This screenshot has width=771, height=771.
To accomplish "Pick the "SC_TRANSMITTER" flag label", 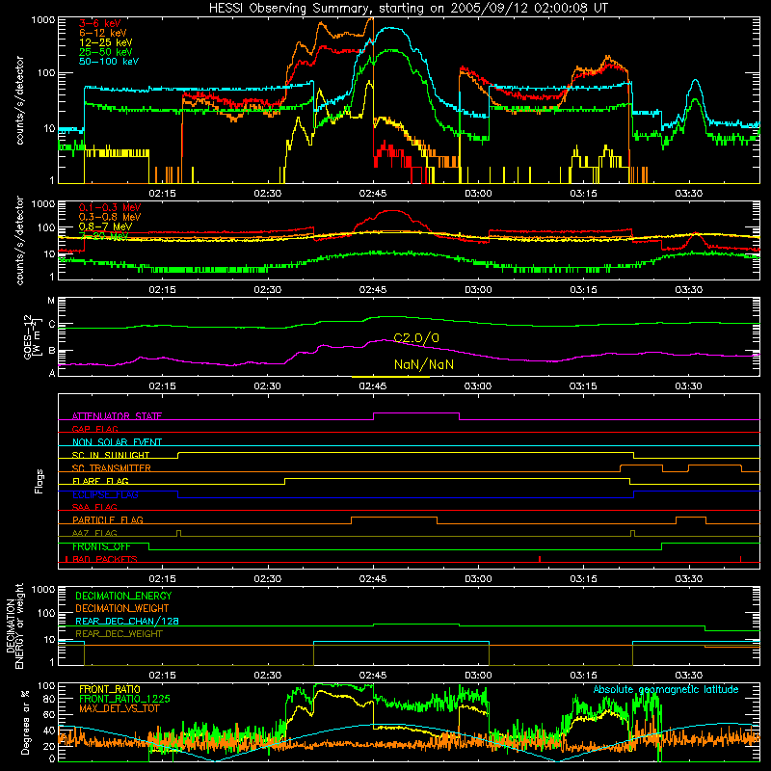I will [112, 467].
